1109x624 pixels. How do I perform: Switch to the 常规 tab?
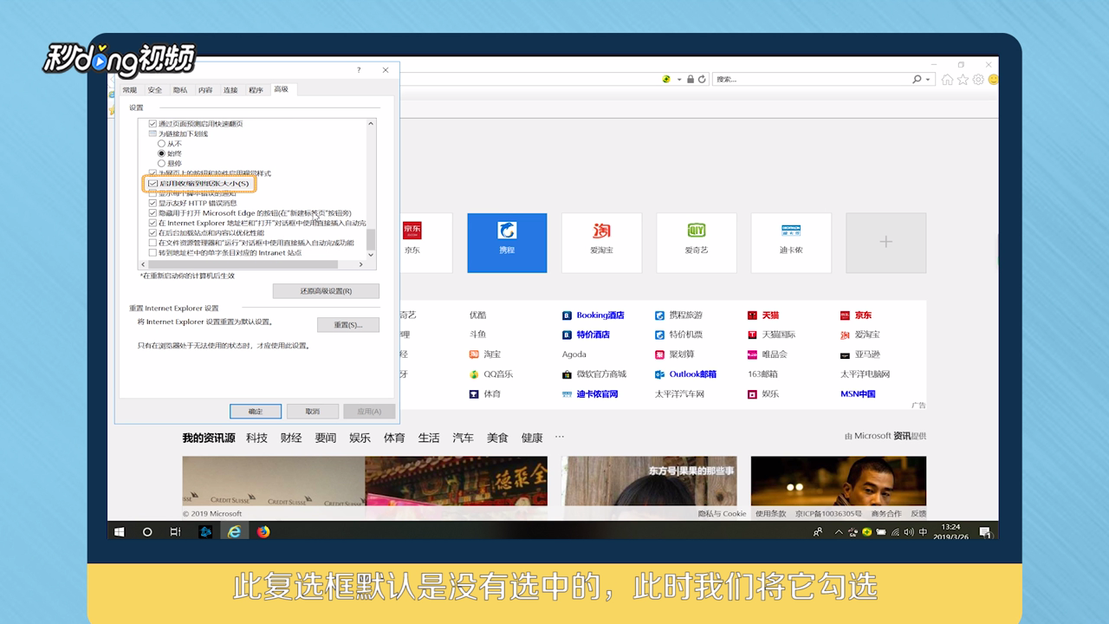pyautogui.click(x=130, y=90)
